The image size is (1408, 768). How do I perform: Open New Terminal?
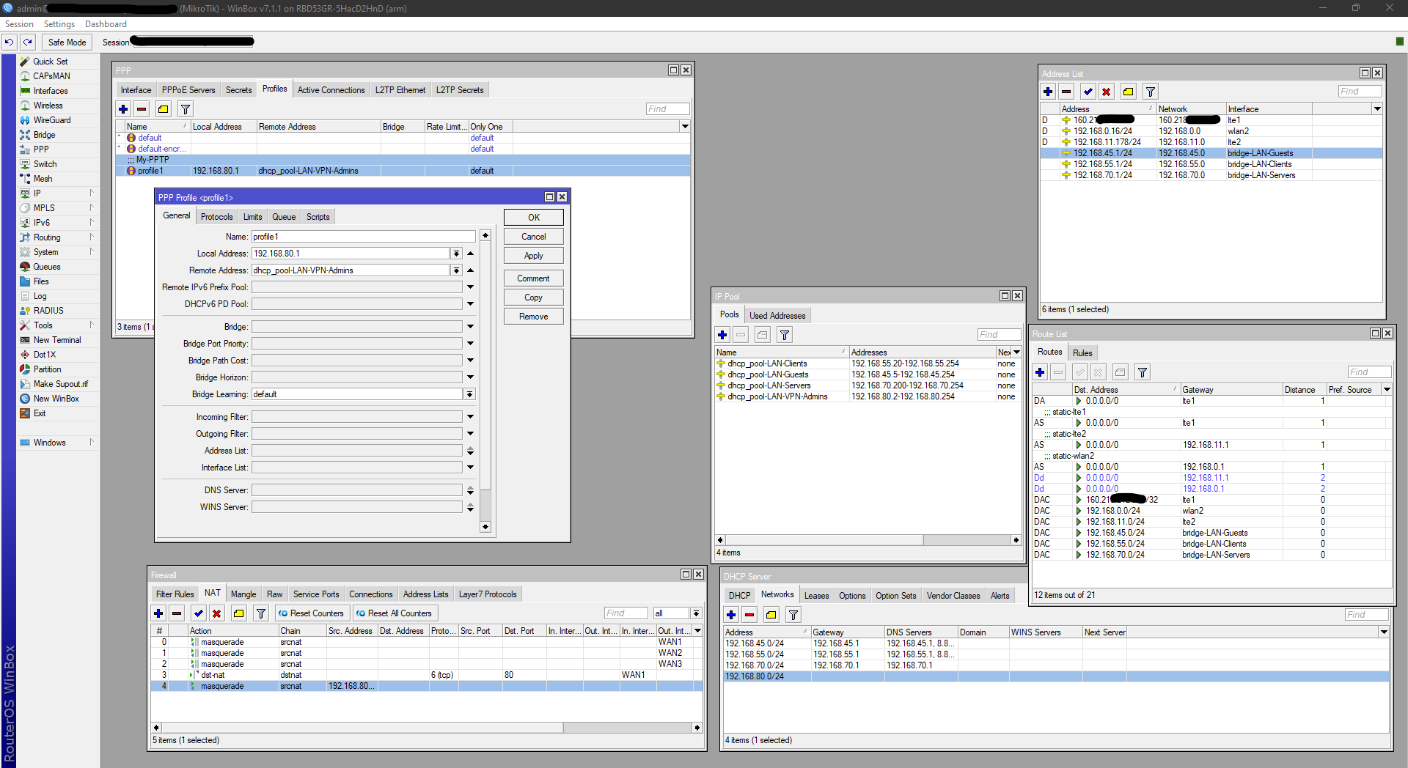(x=57, y=340)
